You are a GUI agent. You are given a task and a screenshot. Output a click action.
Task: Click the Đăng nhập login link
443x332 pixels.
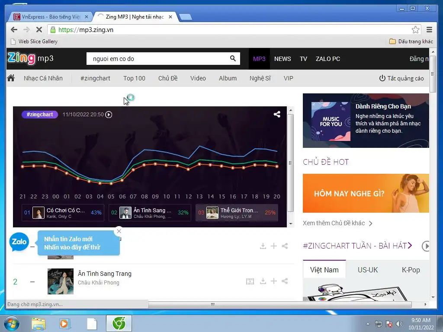click(419, 59)
